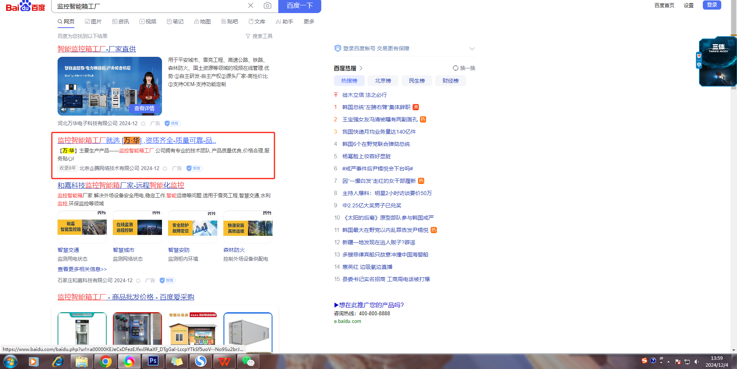Open the 视频 tab

[x=148, y=22]
